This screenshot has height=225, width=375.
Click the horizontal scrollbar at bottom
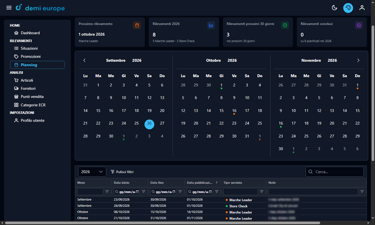pos(162,223)
